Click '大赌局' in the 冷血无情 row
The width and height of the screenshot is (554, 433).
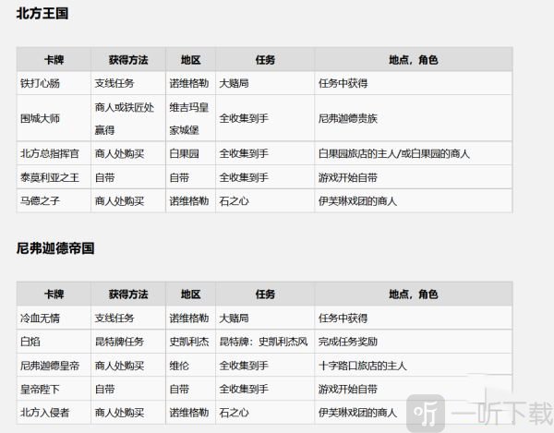coord(234,318)
